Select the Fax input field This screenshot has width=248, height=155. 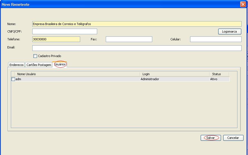tap(129, 39)
